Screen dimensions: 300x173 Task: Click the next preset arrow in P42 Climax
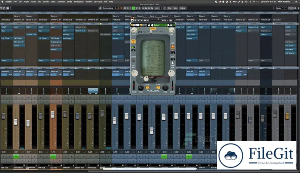click(x=168, y=25)
